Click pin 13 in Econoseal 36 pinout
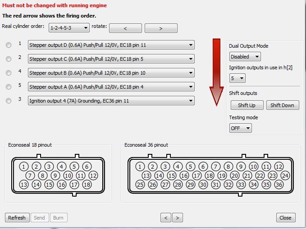306x229 pixels. click(x=146, y=175)
